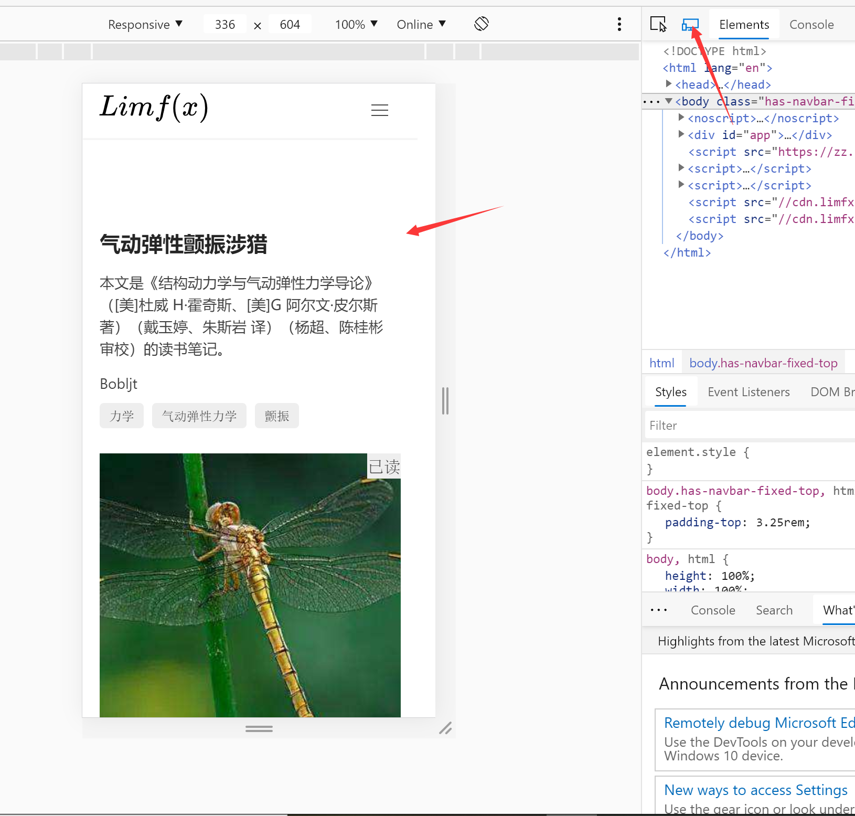Image resolution: width=855 pixels, height=816 pixels.
Task: Select the html lang="en" line
Action: coord(718,68)
